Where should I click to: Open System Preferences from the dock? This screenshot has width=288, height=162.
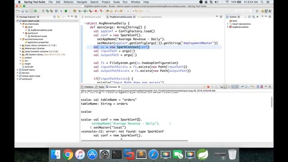click(x=104, y=154)
